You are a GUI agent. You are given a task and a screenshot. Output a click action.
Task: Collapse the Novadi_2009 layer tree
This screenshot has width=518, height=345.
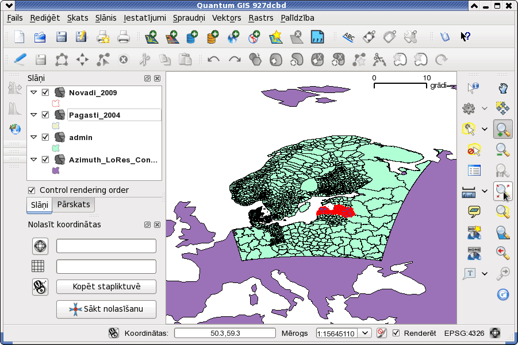point(34,92)
